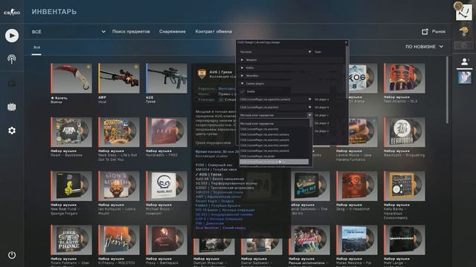Open the player profile avatar at top right
Image resolution: width=476 pixels, height=267 pixels.
click(464, 13)
